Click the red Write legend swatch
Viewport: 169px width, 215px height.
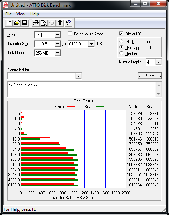coord(71,107)
